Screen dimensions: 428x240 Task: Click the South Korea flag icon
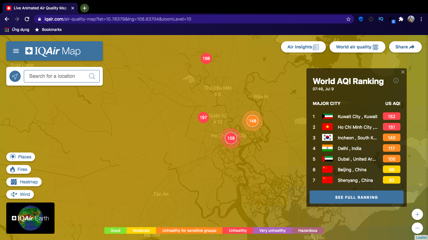click(x=327, y=138)
